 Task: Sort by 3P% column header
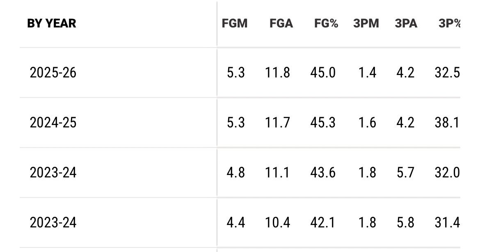pos(449,23)
